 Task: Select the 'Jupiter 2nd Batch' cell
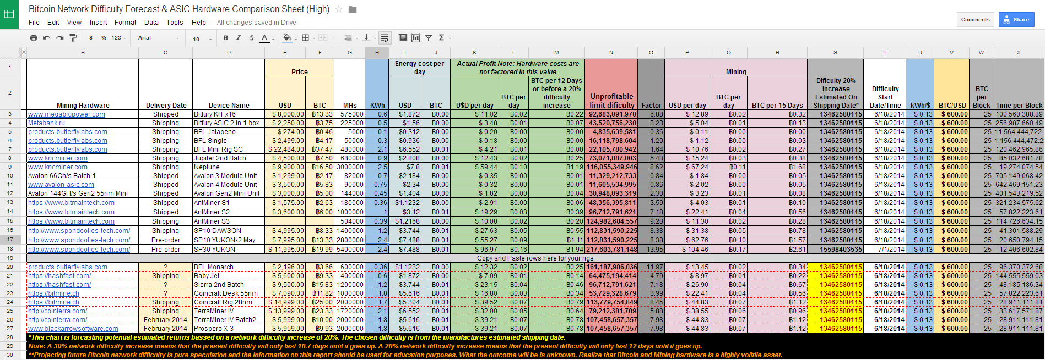point(229,158)
